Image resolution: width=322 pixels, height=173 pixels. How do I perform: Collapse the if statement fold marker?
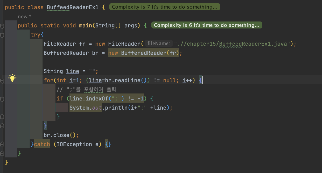pos(2,99)
